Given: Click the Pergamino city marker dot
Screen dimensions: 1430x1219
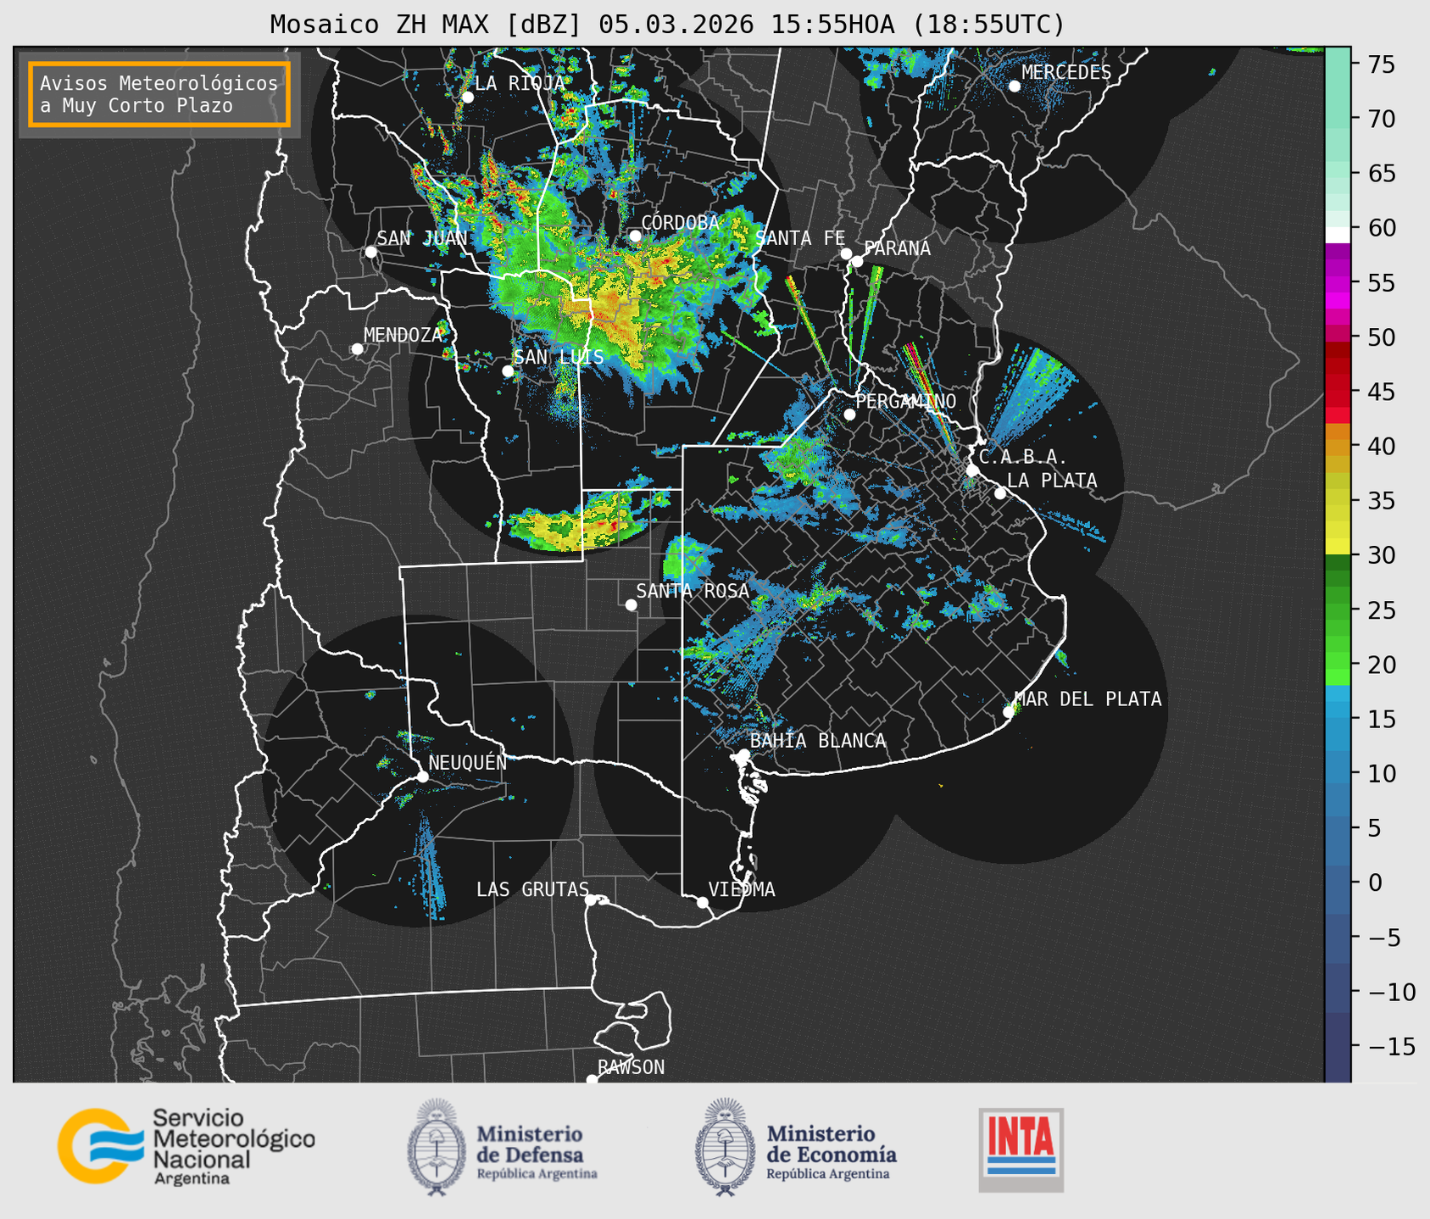Looking at the screenshot, I should point(849,415).
